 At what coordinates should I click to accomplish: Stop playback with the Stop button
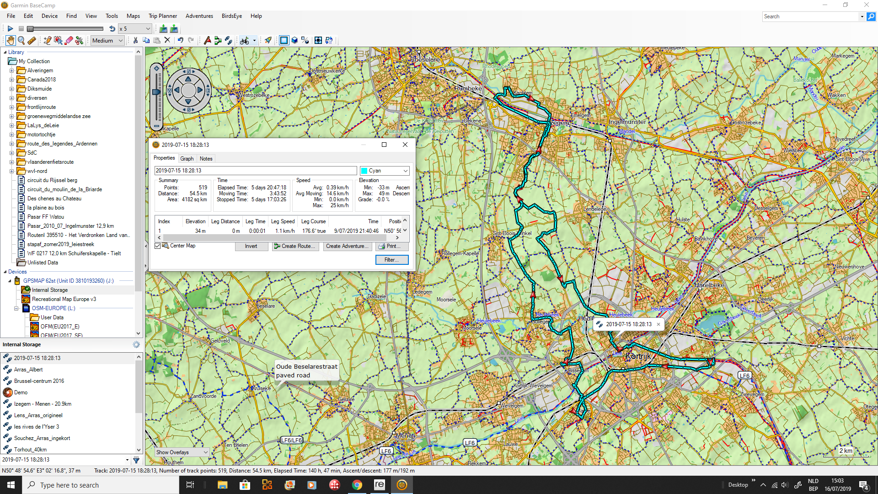click(21, 28)
